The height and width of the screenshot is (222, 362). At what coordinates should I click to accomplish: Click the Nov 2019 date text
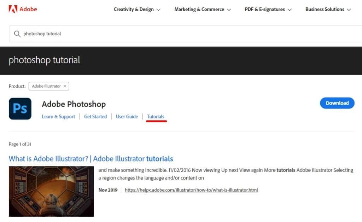[x=108, y=190]
